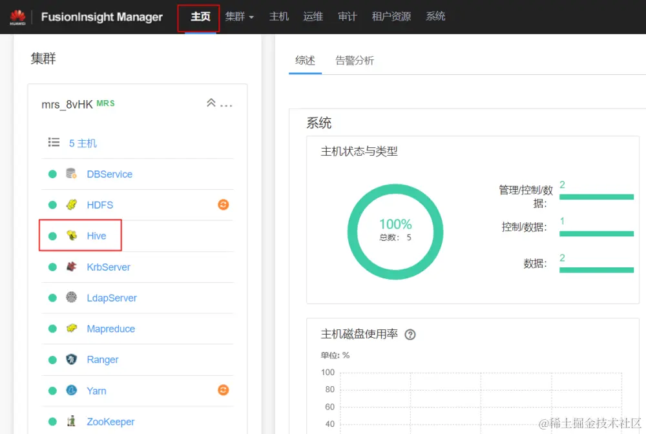Open the 系统 navigation item

[435, 17]
